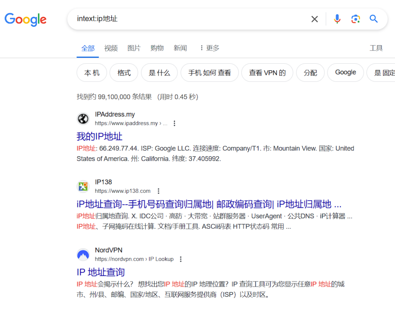395x312 pixels.
Task: Open the 购物 tab
Action: 157,48
